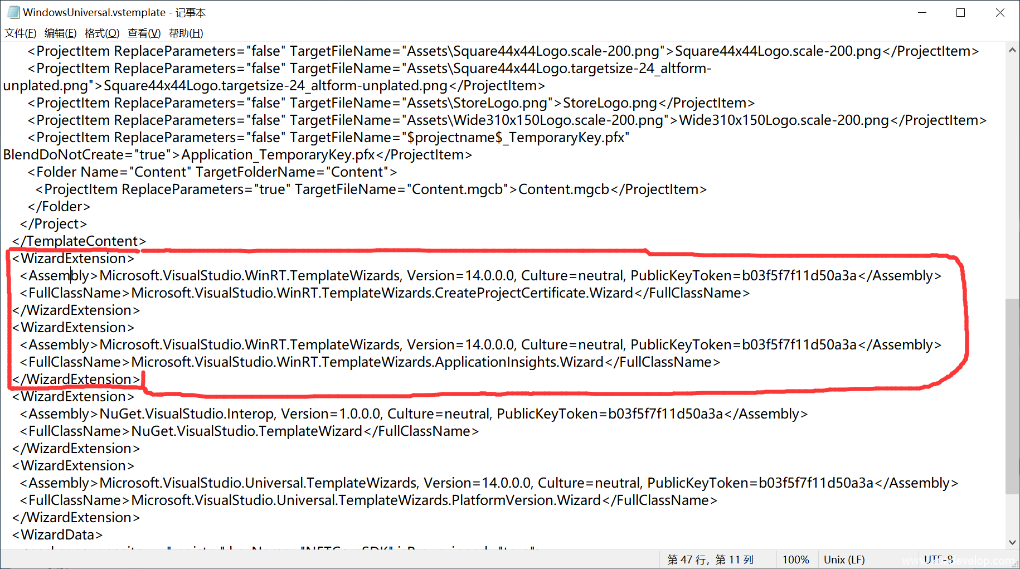Place cursor on CreateProjectCertificate.Wizard class name
The height and width of the screenshot is (569, 1020).
click(533, 293)
